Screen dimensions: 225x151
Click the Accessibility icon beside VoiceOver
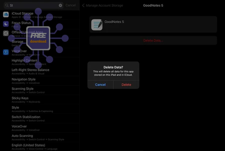coord(6,52)
